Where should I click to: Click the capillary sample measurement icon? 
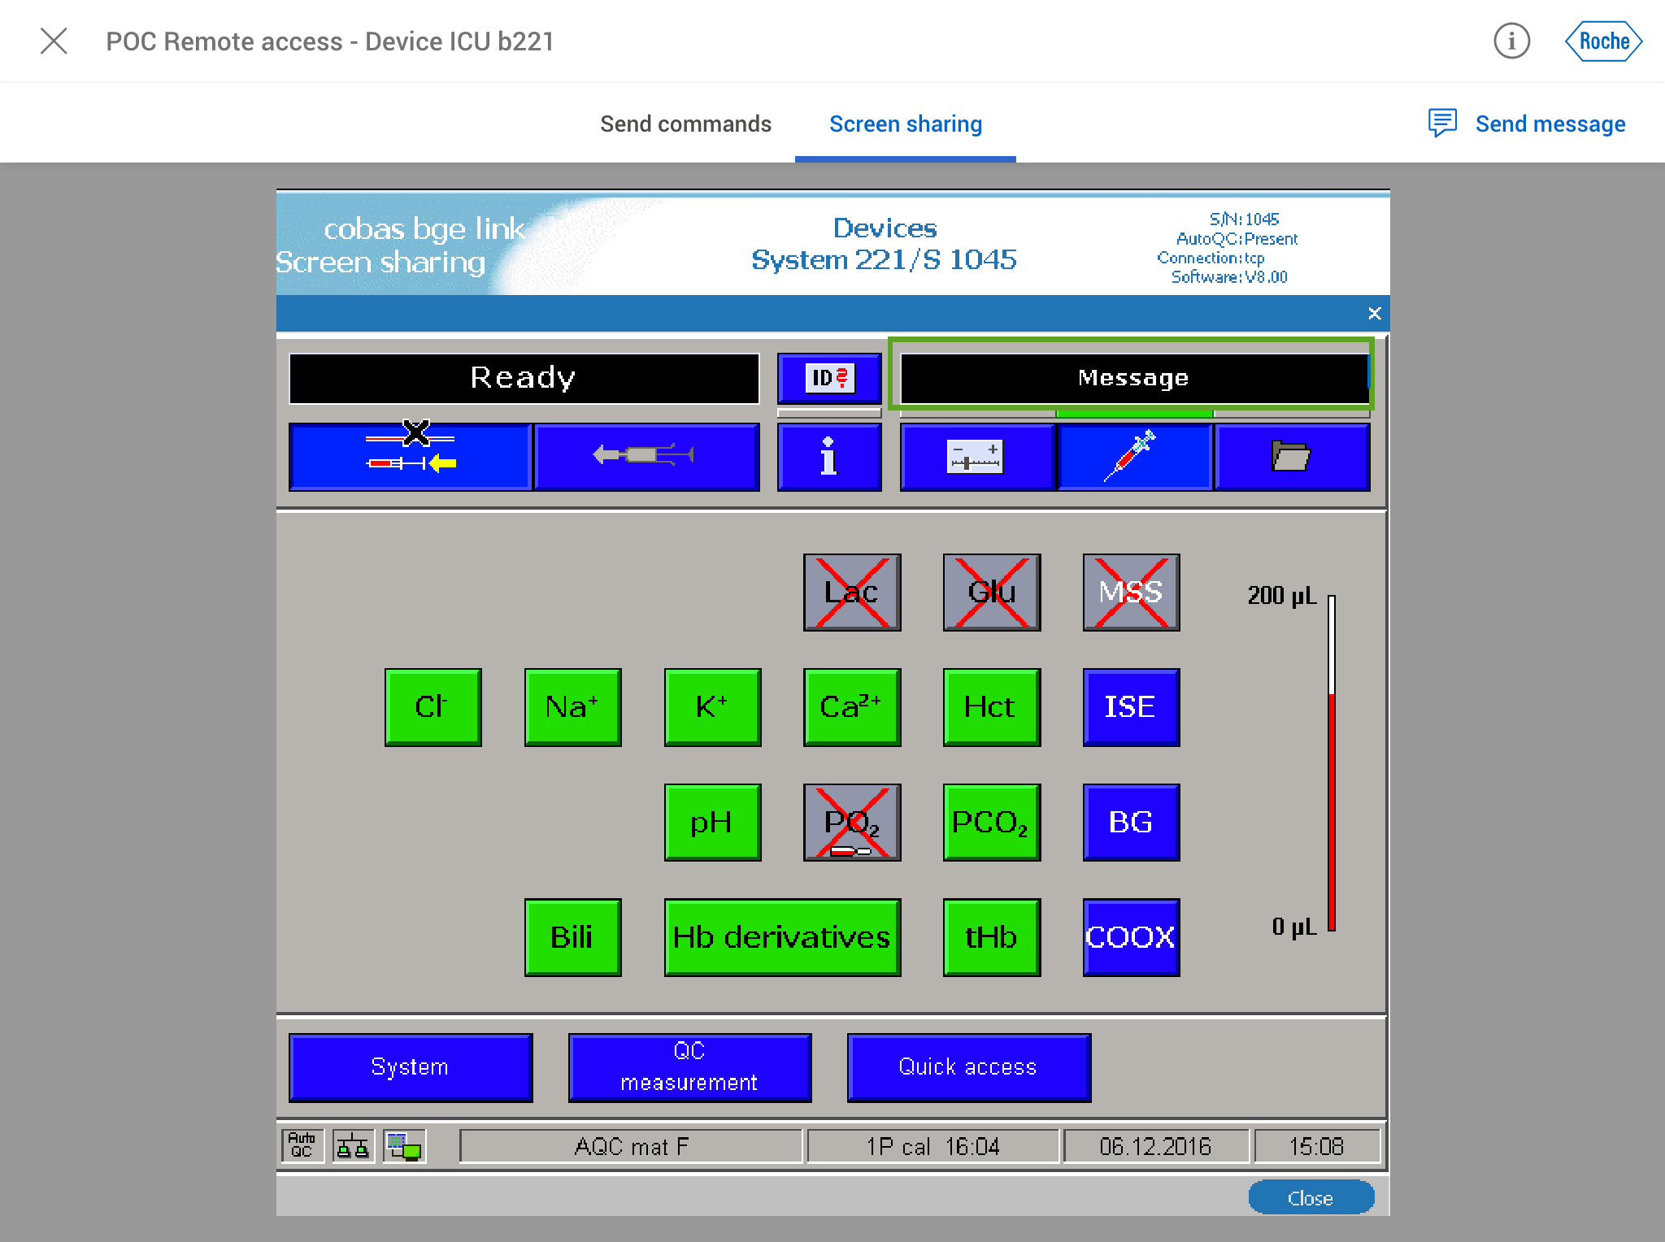tap(410, 457)
